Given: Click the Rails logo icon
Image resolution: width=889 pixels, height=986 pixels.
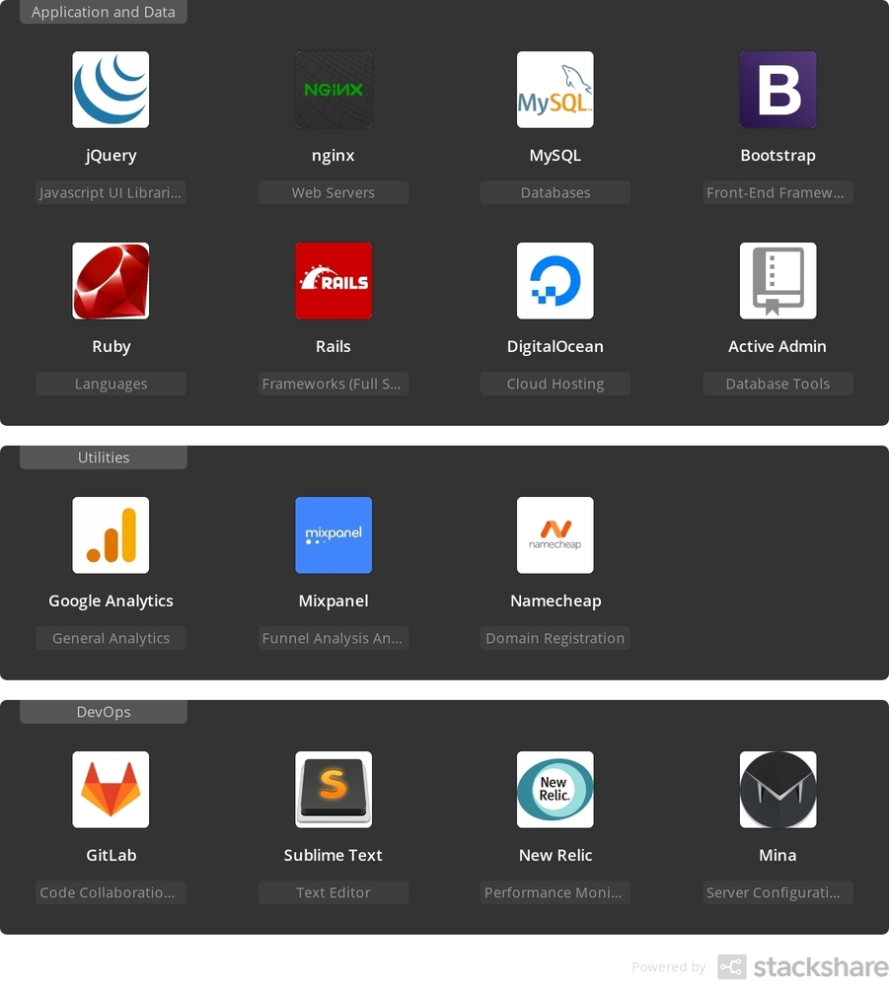Looking at the screenshot, I should tap(333, 281).
